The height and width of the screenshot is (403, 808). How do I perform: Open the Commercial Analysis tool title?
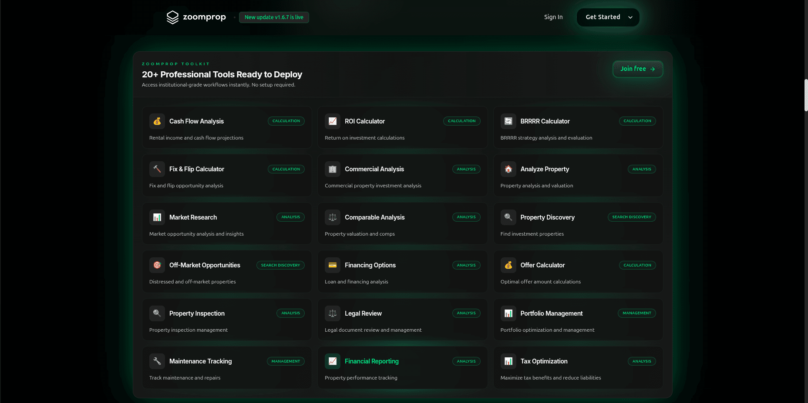[x=374, y=169]
